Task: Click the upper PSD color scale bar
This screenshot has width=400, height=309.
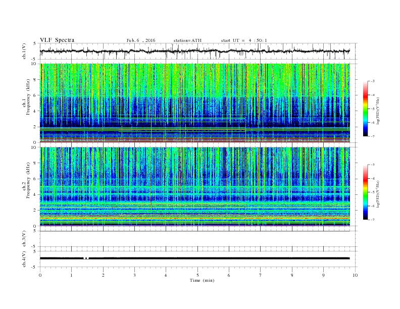Action: [x=365, y=109]
